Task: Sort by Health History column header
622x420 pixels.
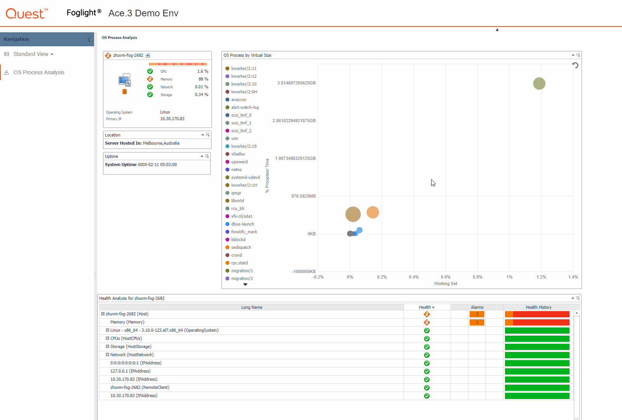Action: pos(538,307)
